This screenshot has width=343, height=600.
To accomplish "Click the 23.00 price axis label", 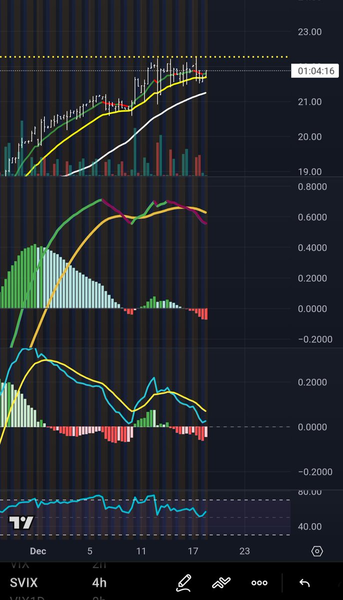I will point(310,31).
